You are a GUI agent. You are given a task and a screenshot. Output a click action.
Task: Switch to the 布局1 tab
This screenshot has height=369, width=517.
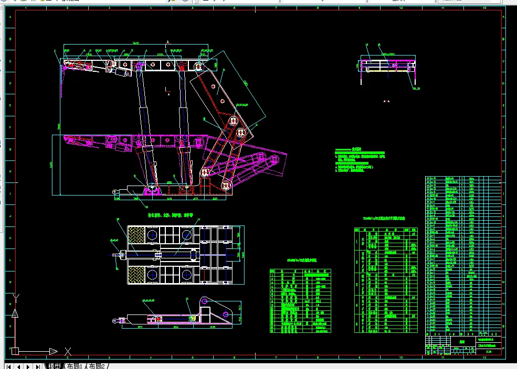75,366
